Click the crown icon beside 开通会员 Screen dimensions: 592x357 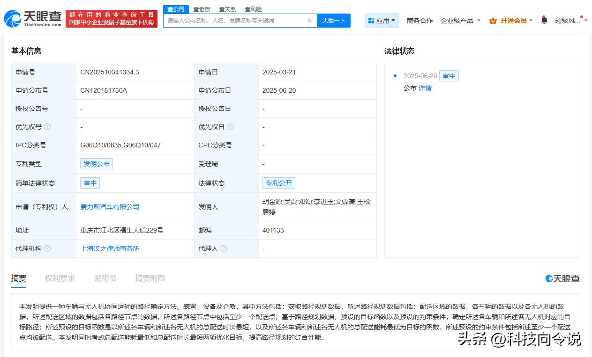pos(493,21)
